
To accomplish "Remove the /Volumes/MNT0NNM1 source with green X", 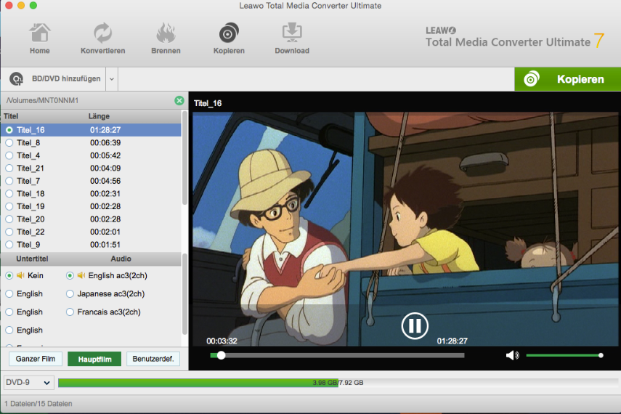I will 179,101.
